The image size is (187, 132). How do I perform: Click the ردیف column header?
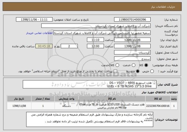point(174,99)
